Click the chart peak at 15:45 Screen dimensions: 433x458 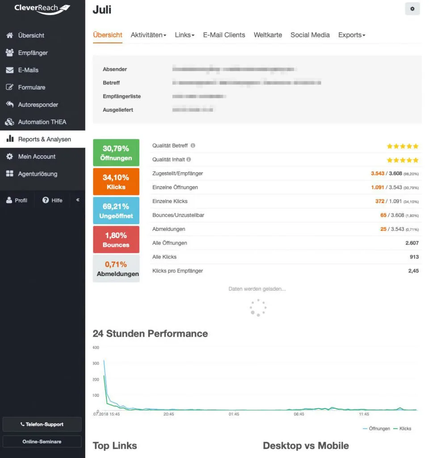104,361
